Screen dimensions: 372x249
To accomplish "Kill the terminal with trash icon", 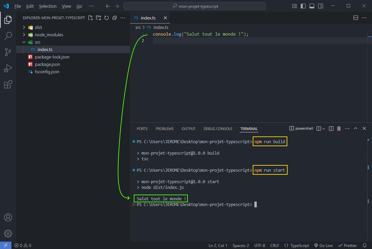I will tap(339, 128).
